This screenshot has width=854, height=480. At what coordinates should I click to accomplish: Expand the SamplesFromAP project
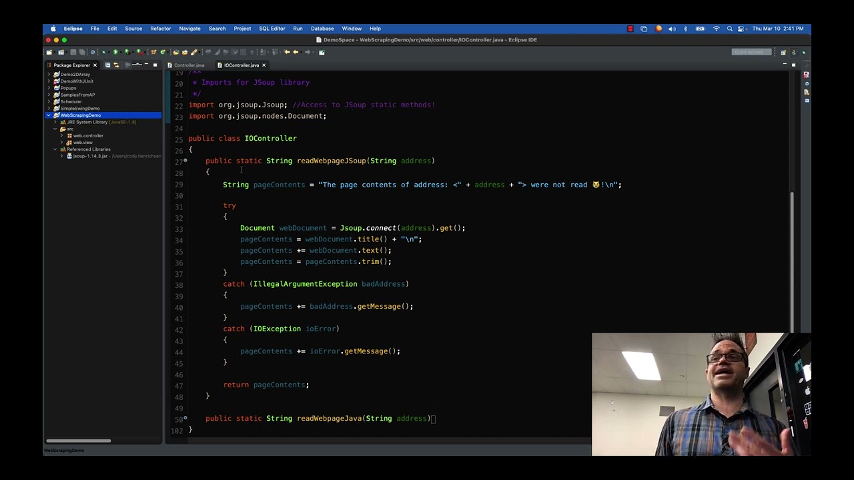click(x=49, y=95)
